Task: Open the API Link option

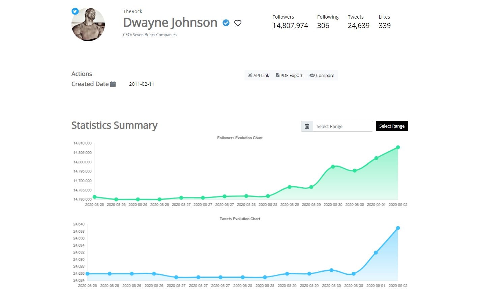Action: pos(258,75)
